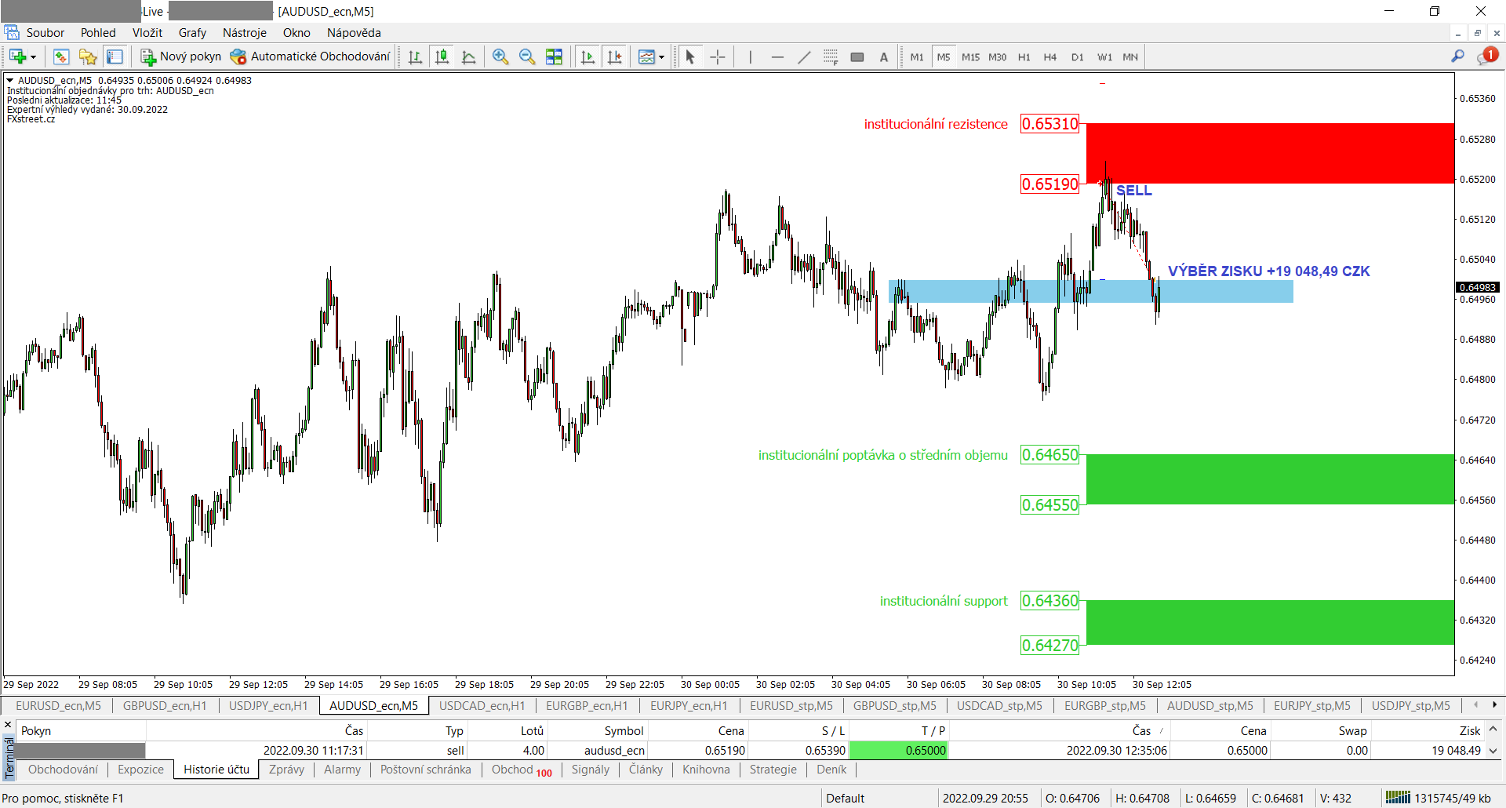Switch to USDCAD_ecn,H1 chart tab
The height and width of the screenshot is (808, 1506).
482,705
